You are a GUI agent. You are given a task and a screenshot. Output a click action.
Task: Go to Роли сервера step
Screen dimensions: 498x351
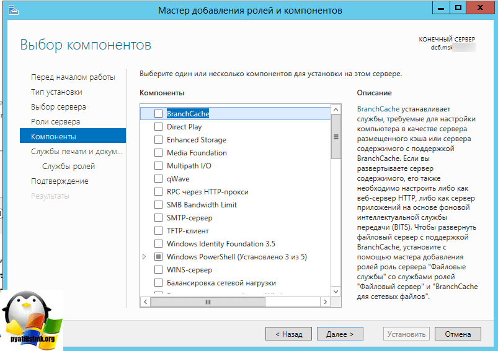pos(55,122)
